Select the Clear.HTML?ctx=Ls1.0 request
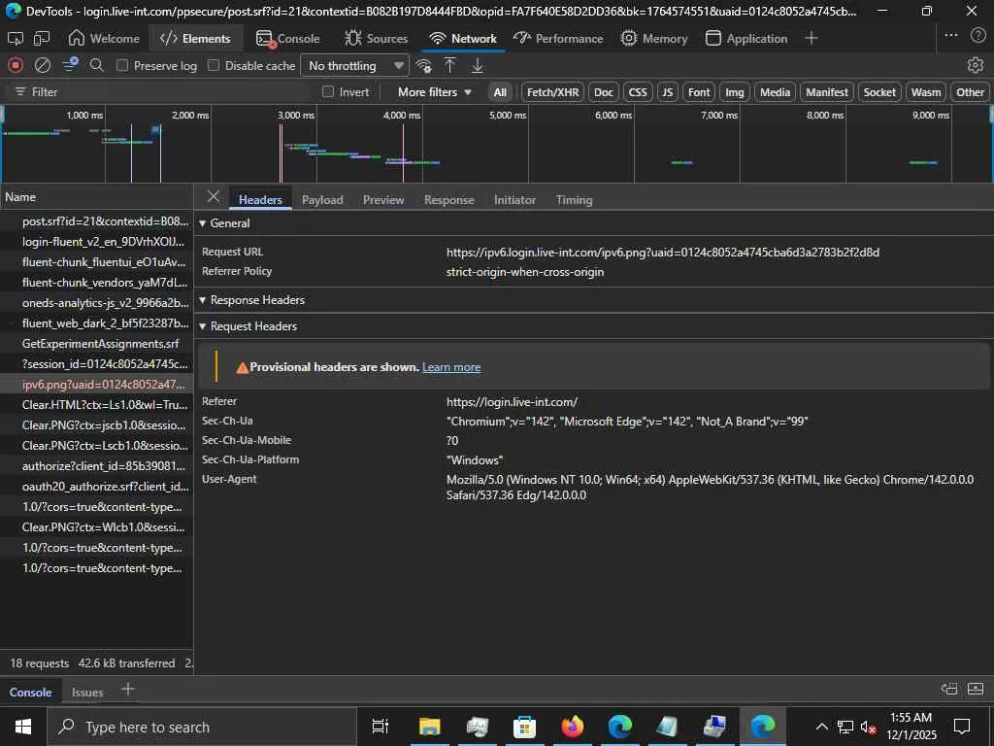Screen dimensions: 994x746 pyautogui.click(x=96, y=405)
